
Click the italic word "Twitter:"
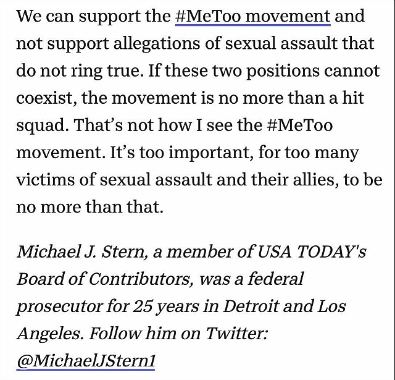[236, 334]
